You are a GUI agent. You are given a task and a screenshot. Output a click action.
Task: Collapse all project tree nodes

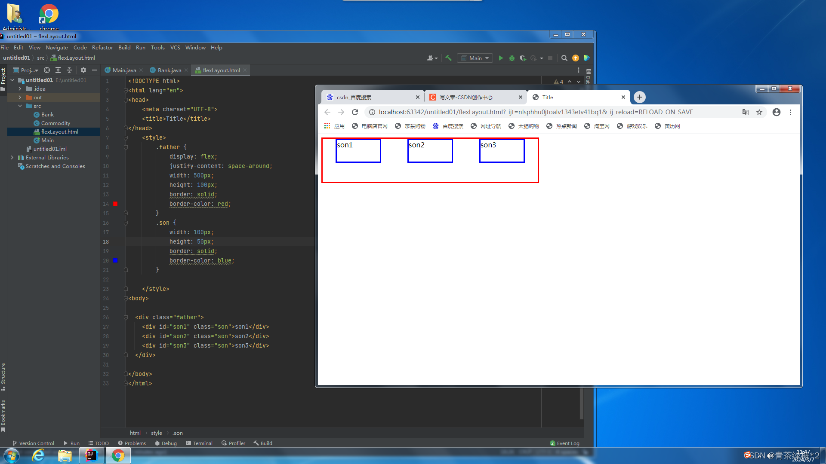(69, 70)
